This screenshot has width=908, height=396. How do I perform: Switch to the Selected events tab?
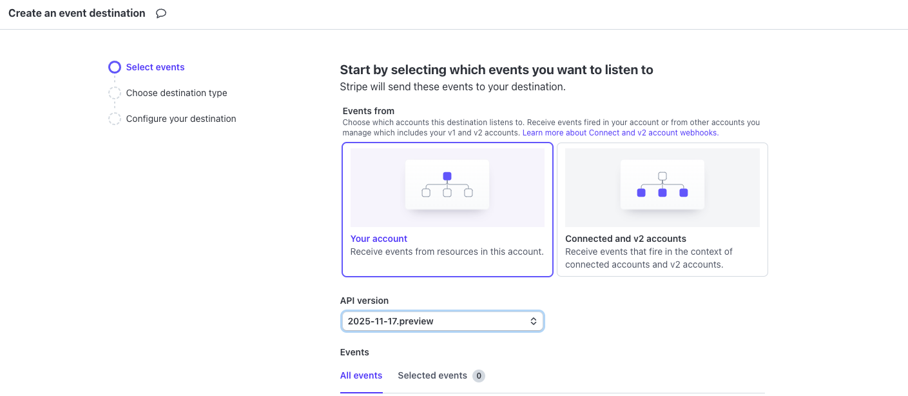tap(432, 375)
